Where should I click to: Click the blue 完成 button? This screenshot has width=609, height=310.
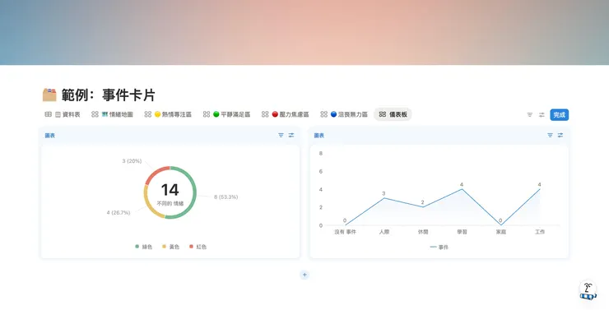click(x=560, y=115)
